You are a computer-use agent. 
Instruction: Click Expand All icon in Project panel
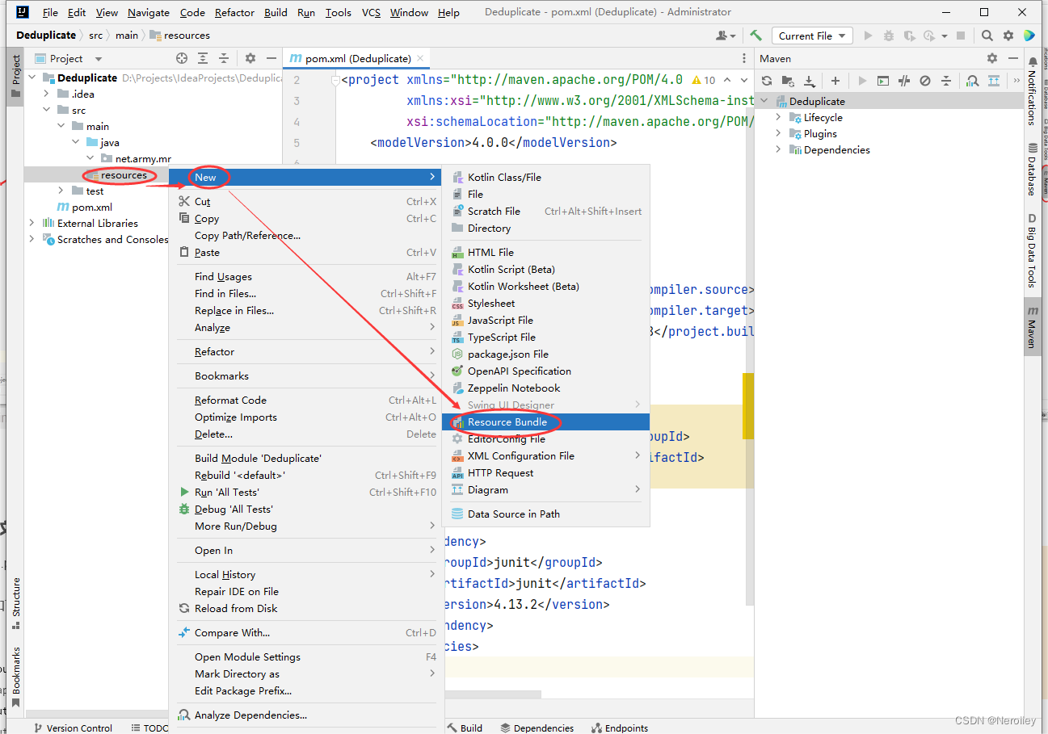tap(203, 58)
